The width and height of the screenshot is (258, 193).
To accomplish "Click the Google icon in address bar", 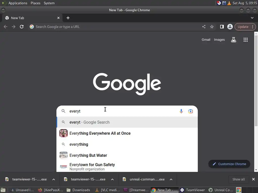I will click(32, 27).
